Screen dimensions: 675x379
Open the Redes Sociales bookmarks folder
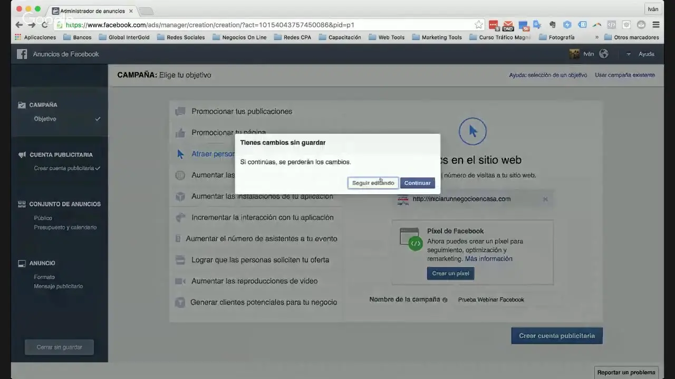pos(181,37)
